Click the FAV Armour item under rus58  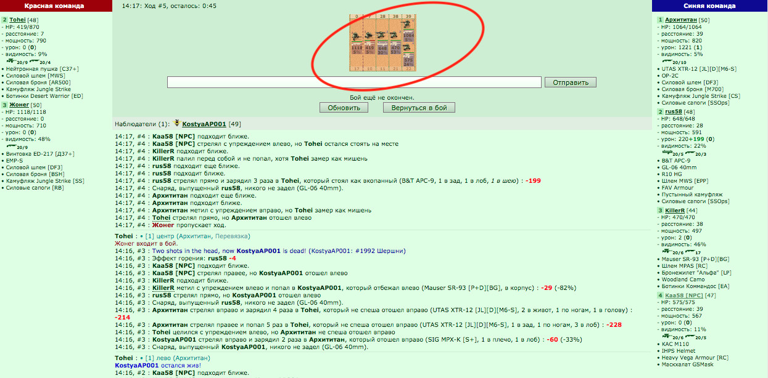click(679, 187)
